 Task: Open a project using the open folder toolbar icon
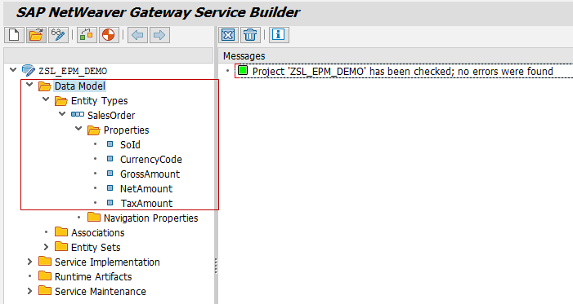(x=36, y=35)
